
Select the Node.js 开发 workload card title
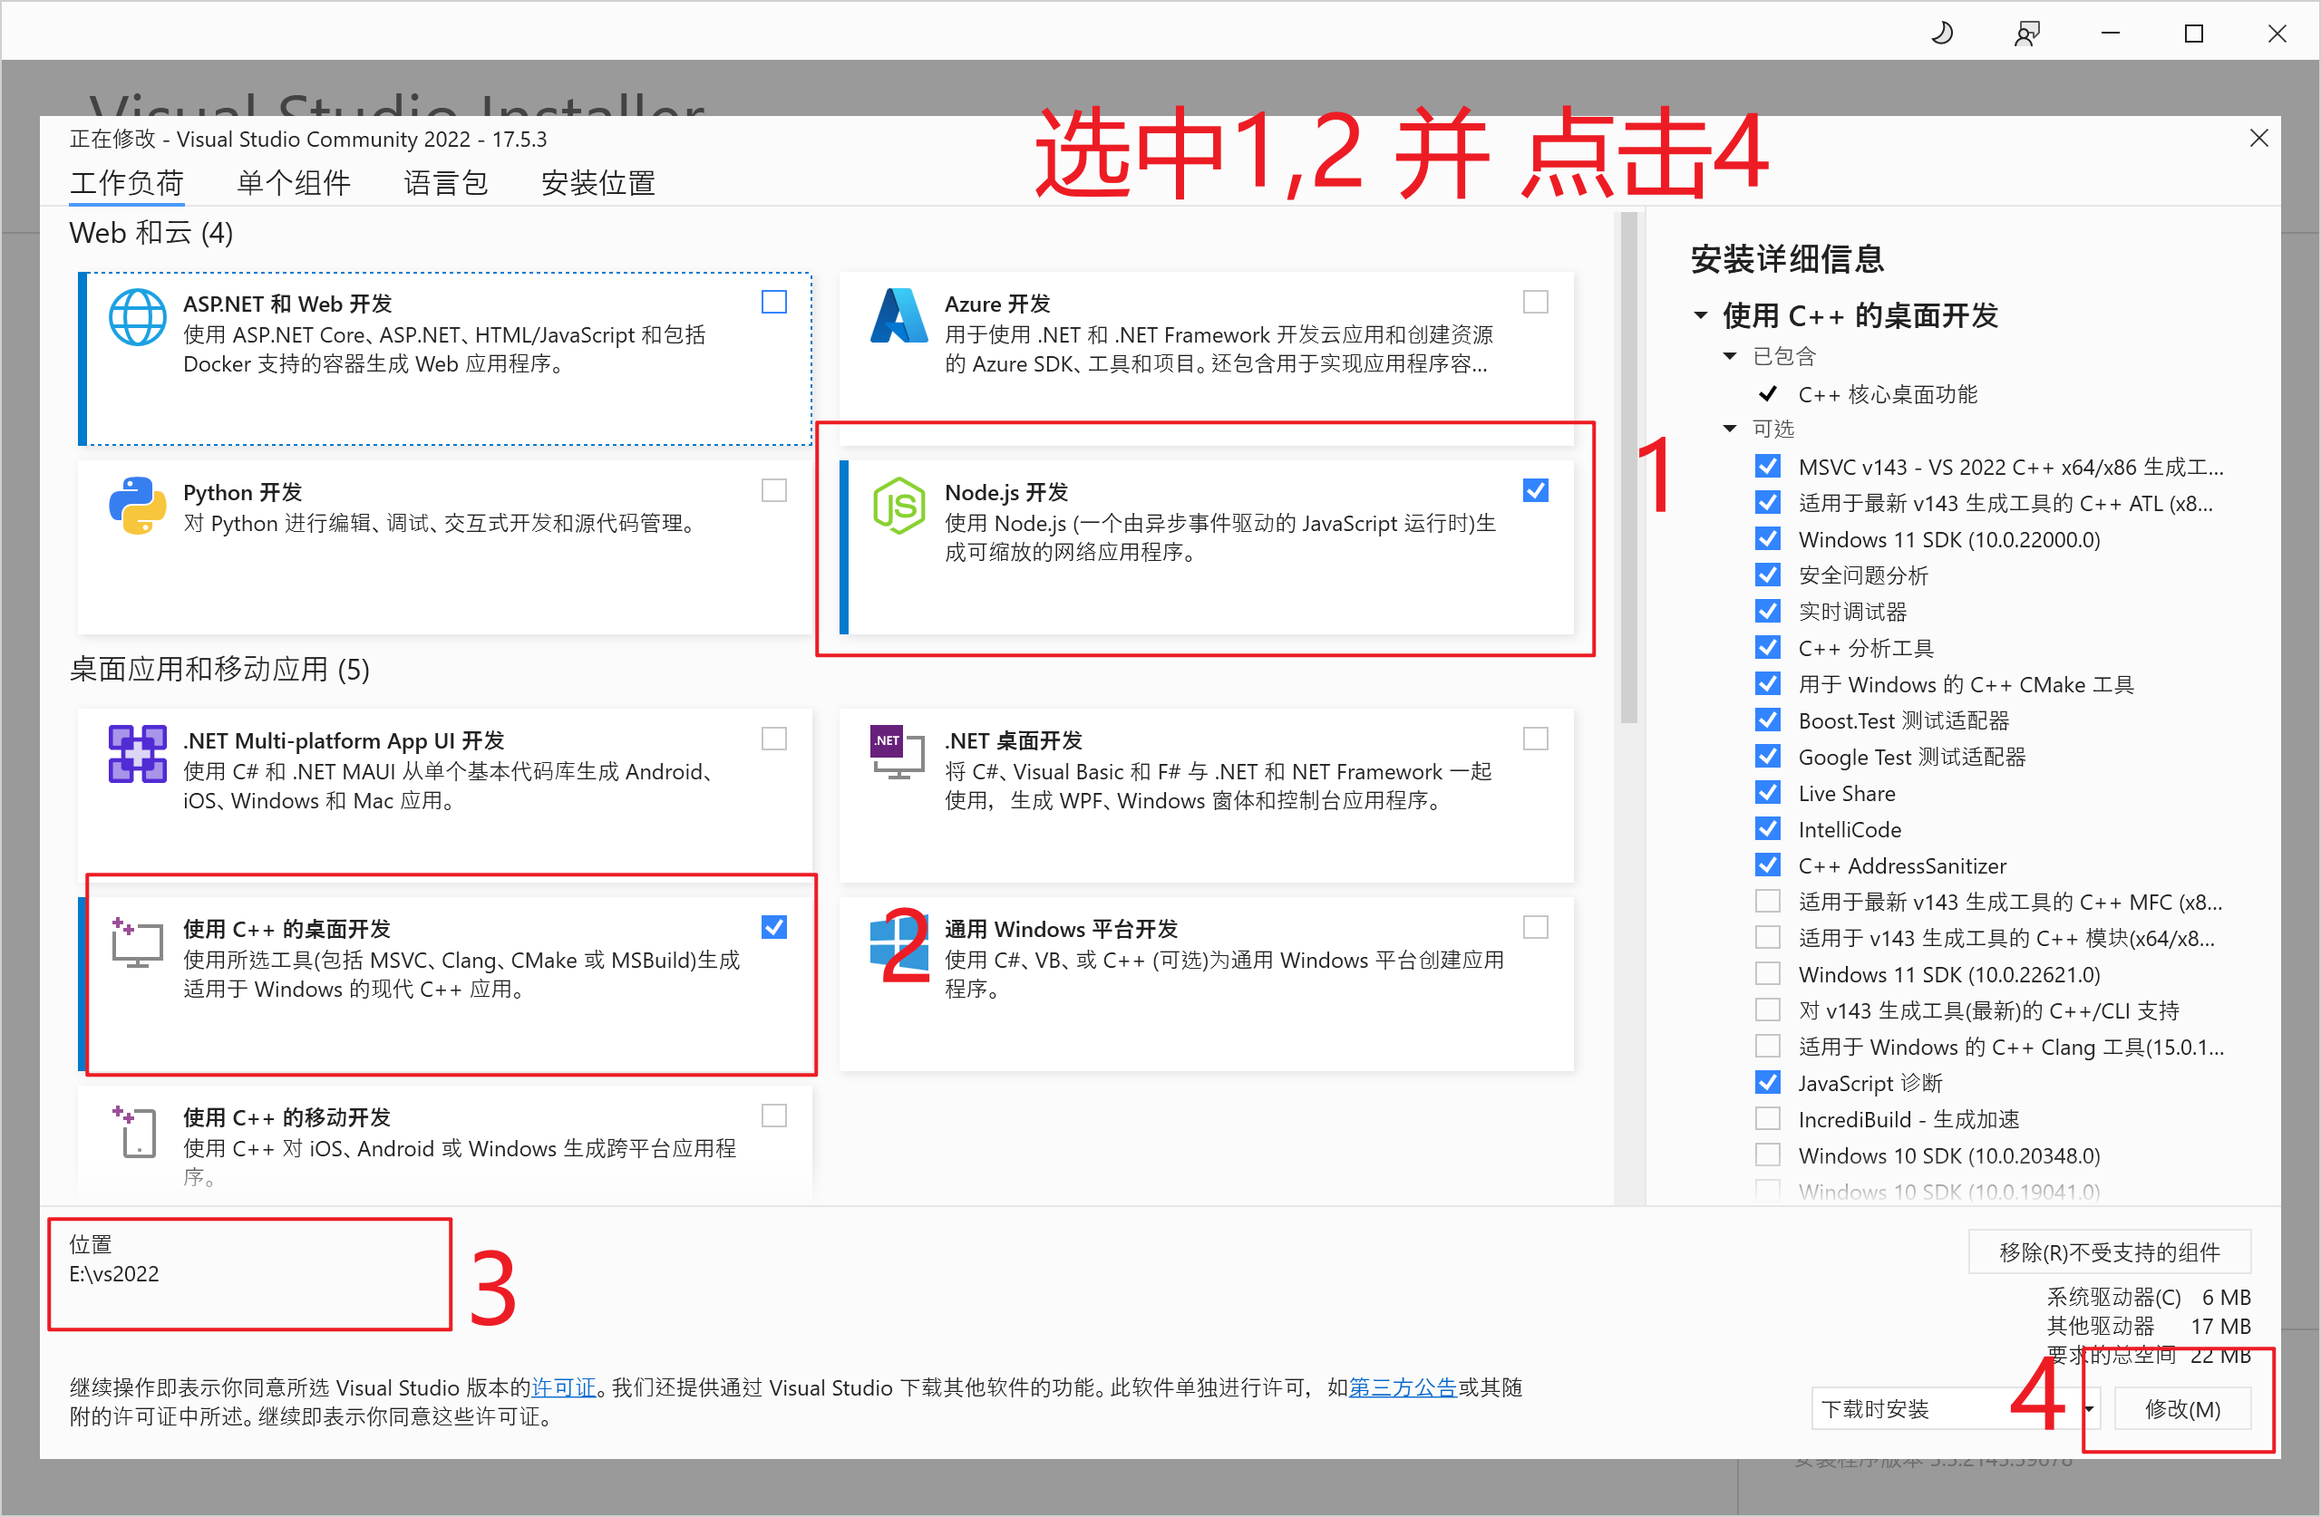1006,492
